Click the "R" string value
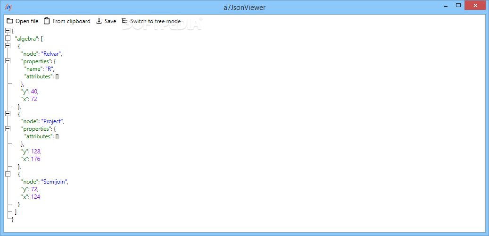The width and height of the screenshot is (489, 236). tap(49, 69)
